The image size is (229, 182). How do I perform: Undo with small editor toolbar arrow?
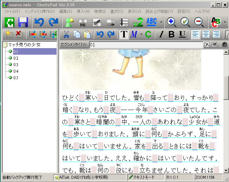click(x=100, y=34)
